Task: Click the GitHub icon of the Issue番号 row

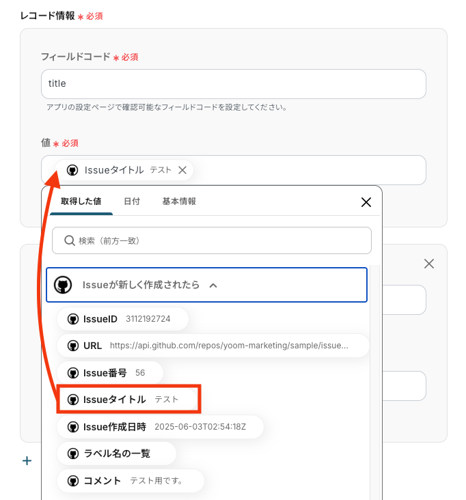Action: coord(73,373)
